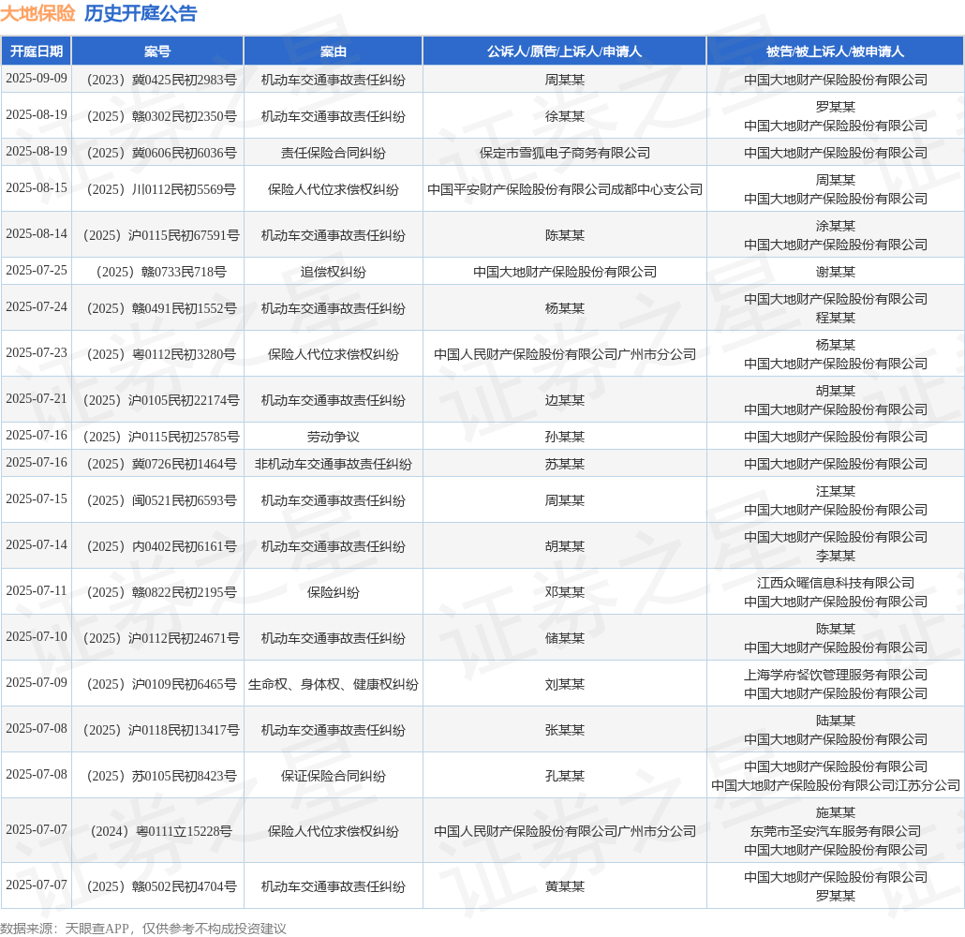This screenshot has height=937, width=965.
Task: Click case number (2025)沪0115民初25785号
Action: pyautogui.click(x=157, y=437)
